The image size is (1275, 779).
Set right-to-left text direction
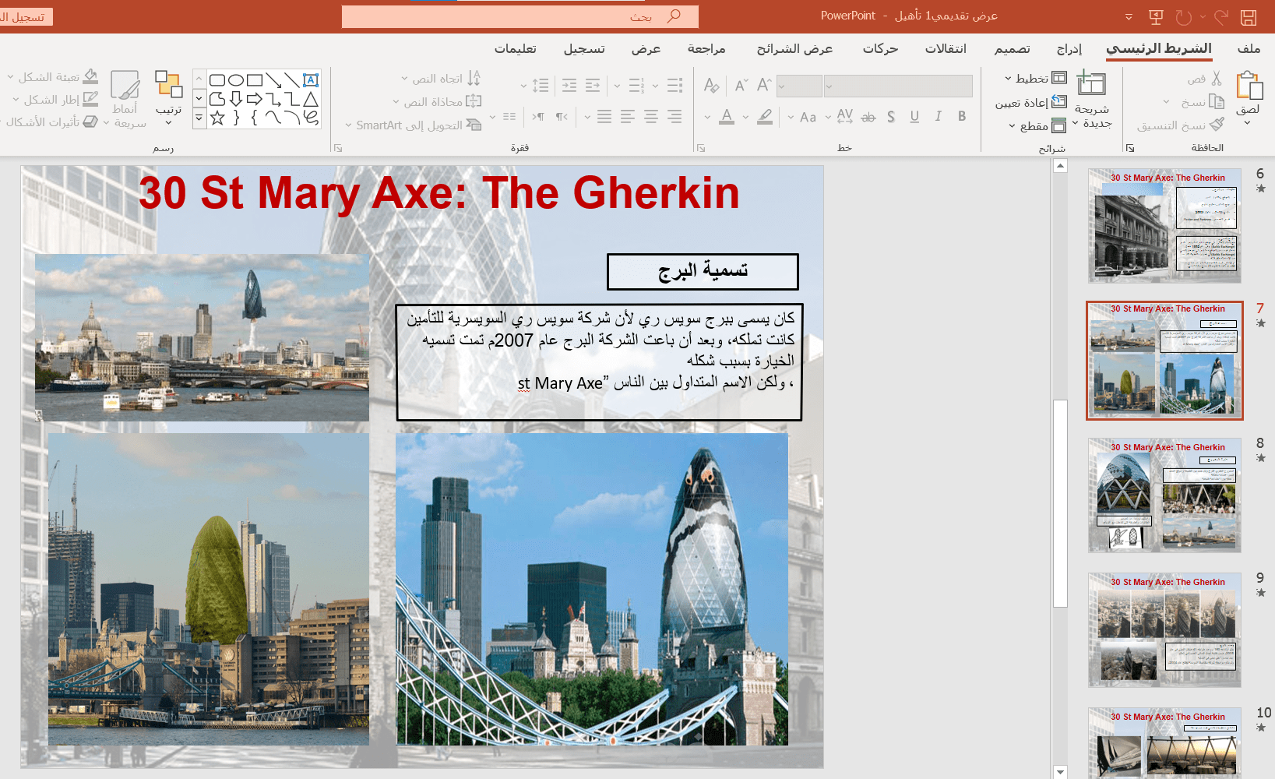(x=562, y=117)
